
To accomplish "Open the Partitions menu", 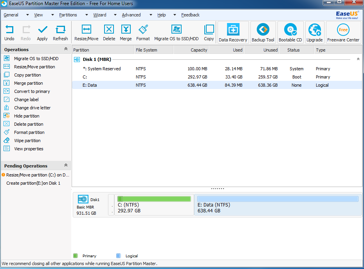I will pyautogui.click(x=68, y=15).
